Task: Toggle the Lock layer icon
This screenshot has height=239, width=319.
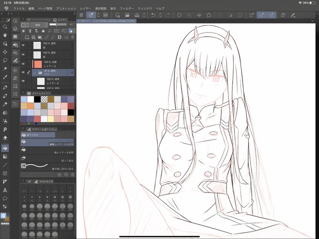Action: [x=43, y=31]
